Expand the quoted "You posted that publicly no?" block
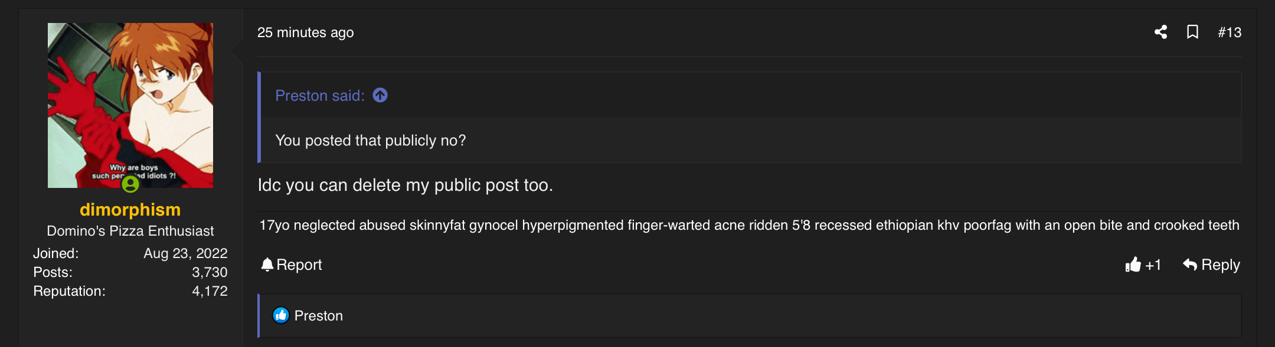The height and width of the screenshot is (347, 1275). [370, 140]
